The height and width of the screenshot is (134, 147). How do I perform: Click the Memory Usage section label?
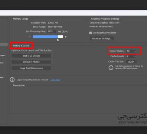[x=20, y=19]
